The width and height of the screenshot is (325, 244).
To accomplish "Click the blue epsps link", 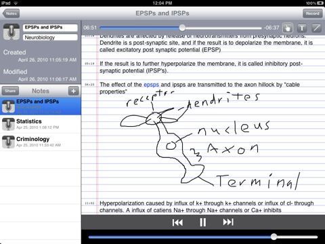I will 151,85.
